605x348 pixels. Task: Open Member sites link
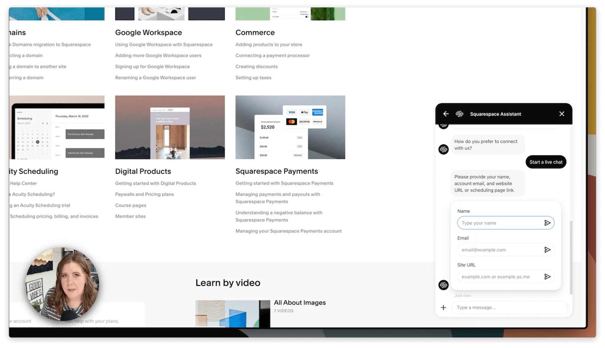click(130, 217)
